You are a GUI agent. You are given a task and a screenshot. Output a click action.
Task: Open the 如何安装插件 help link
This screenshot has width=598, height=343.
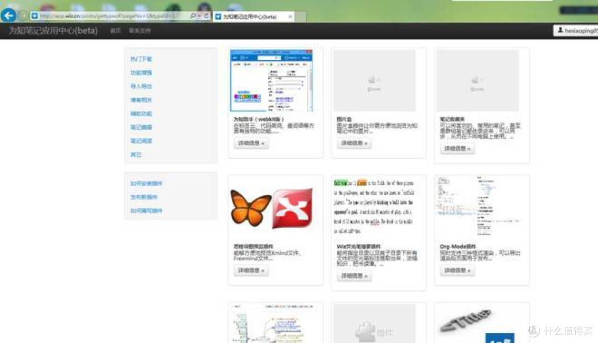[x=146, y=183]
